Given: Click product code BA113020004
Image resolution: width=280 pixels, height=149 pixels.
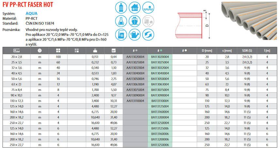Looking at the screenshot, I should pos(160,56).
